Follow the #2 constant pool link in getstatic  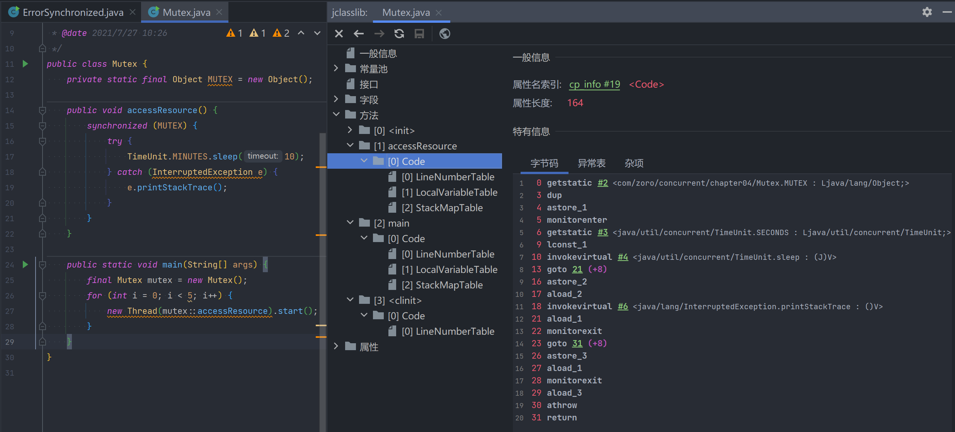pos(603,183)
